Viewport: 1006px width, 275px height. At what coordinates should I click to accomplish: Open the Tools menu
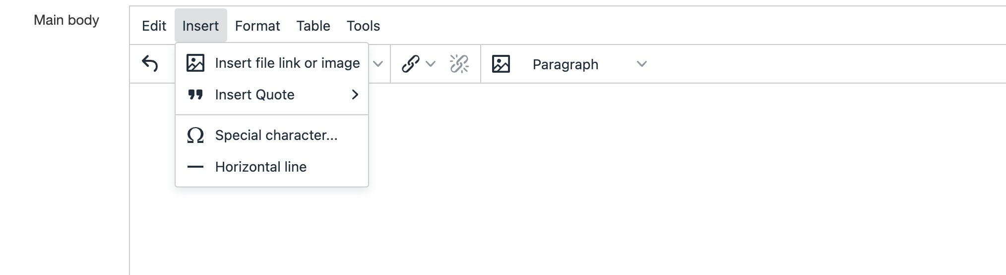(x=363, y=26)
